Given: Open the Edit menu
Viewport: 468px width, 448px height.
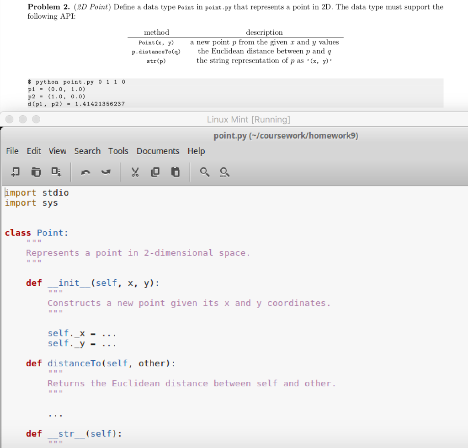Looking at the screenshot, I should 33,151.
